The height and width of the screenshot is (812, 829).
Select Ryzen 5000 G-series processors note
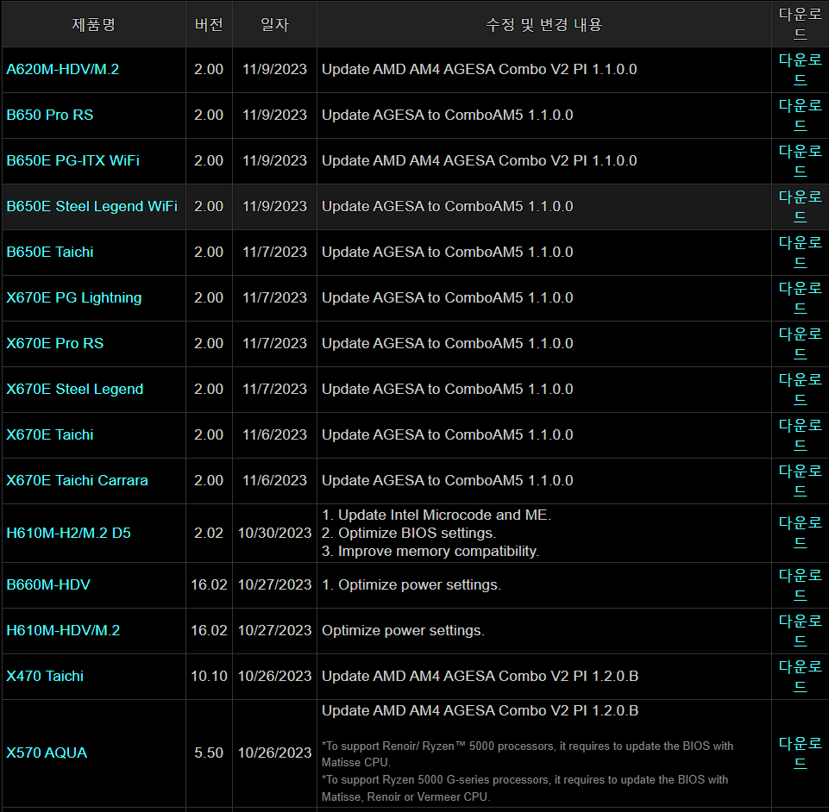pos(524,788)
